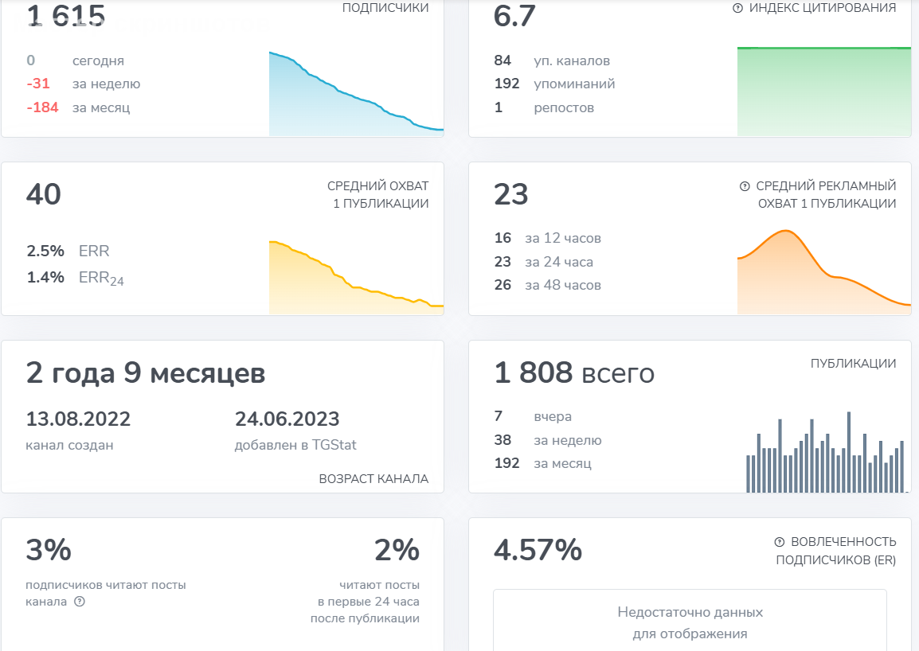The height and width of the screenshot is (651, 919).
Task: Click help icon after 'подписчиков читают посты канала'
Action: 80,601
